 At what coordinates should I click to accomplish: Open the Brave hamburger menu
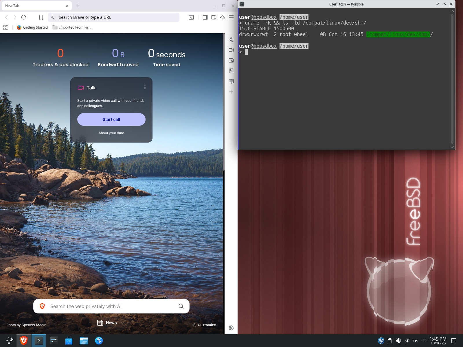click(x=231, y=17)
